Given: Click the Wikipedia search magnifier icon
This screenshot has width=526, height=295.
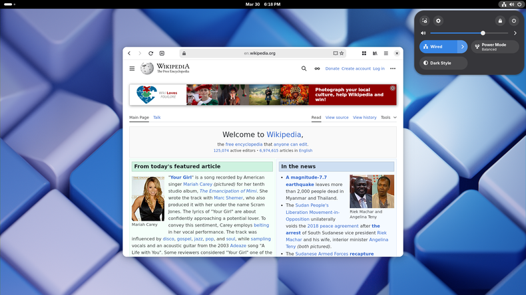Looking at the screenshot, I should point(304,68).
